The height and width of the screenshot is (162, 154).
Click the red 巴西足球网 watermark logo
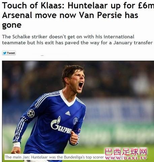coord(126,152)
